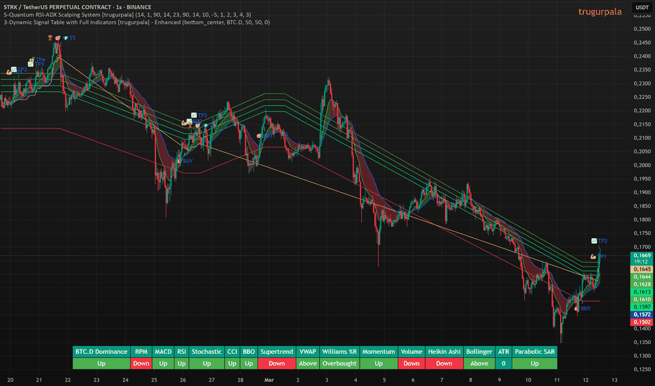
Task: Select the 3-Dynamic Signal Table indicator label
Action: click(136, 22)
